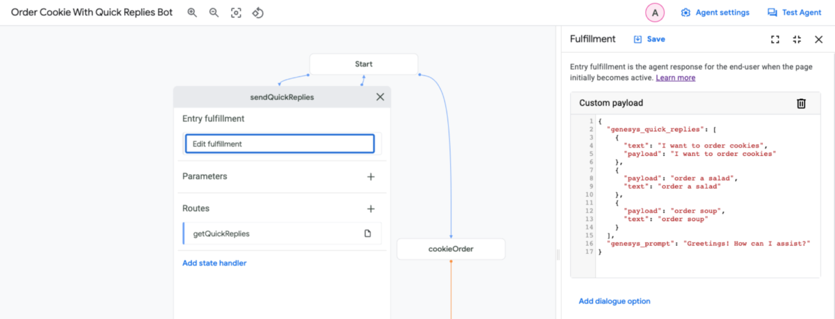Reset the flow layout

pos(258,12)
